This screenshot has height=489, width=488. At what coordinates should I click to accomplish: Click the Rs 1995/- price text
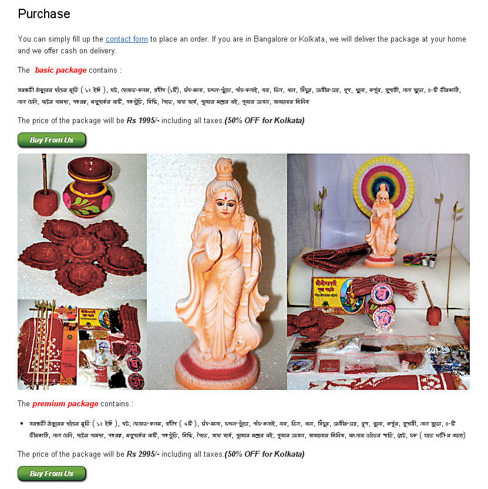143,121
